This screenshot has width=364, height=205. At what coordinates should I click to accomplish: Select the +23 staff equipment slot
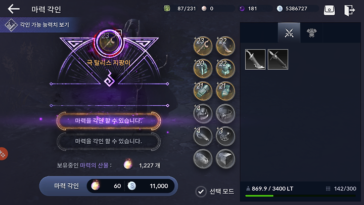click(x=203, y=46)
